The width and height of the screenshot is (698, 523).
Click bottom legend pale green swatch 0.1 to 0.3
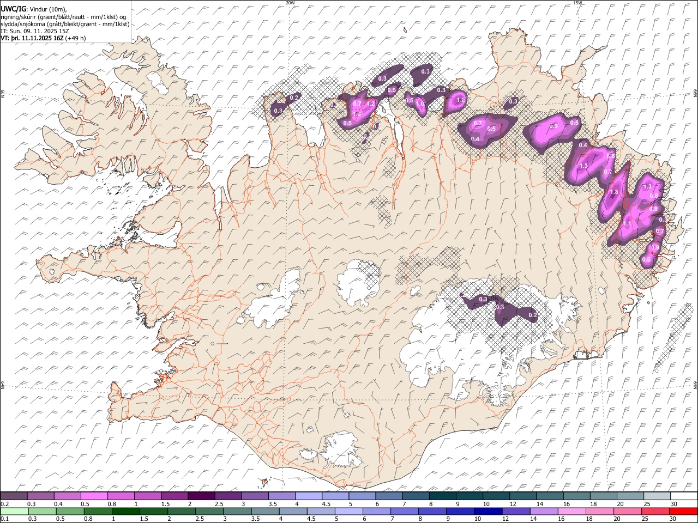[x=14, y=511]
